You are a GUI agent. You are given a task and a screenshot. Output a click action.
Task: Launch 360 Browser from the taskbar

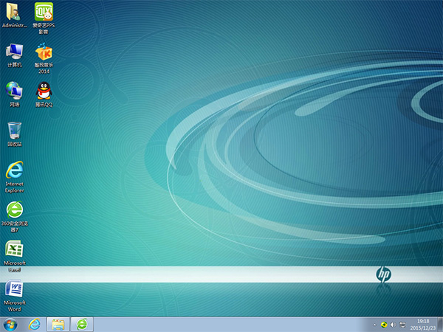point(82,325)
